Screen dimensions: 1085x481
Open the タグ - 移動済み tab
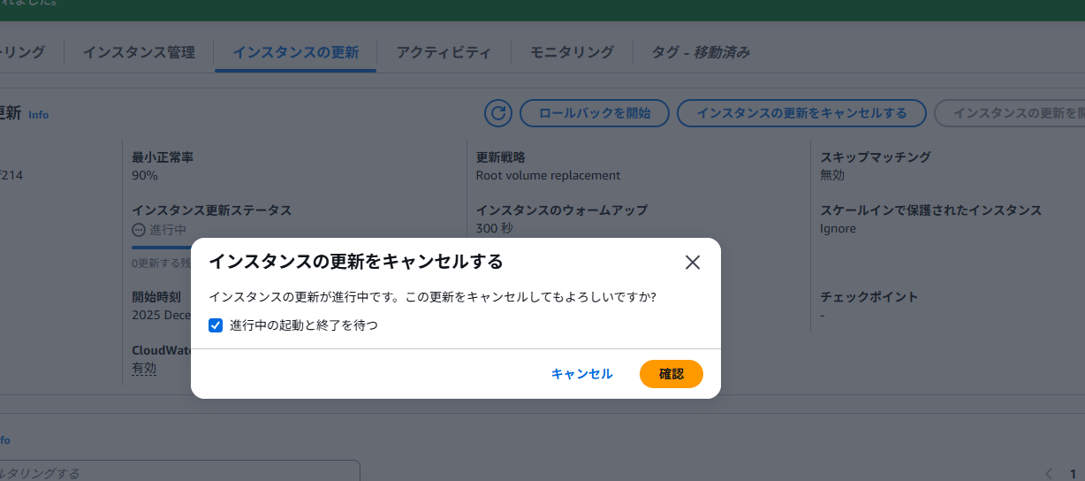point(701,52)
